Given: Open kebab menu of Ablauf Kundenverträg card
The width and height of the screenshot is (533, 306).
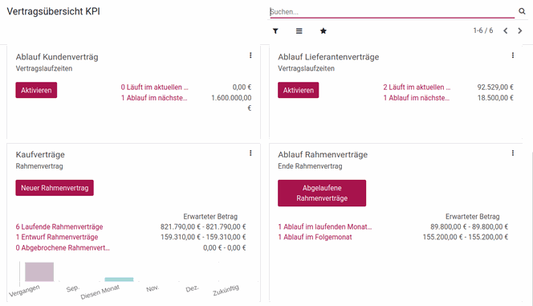Looking at the screenshot, I should (x=250, y=55).
